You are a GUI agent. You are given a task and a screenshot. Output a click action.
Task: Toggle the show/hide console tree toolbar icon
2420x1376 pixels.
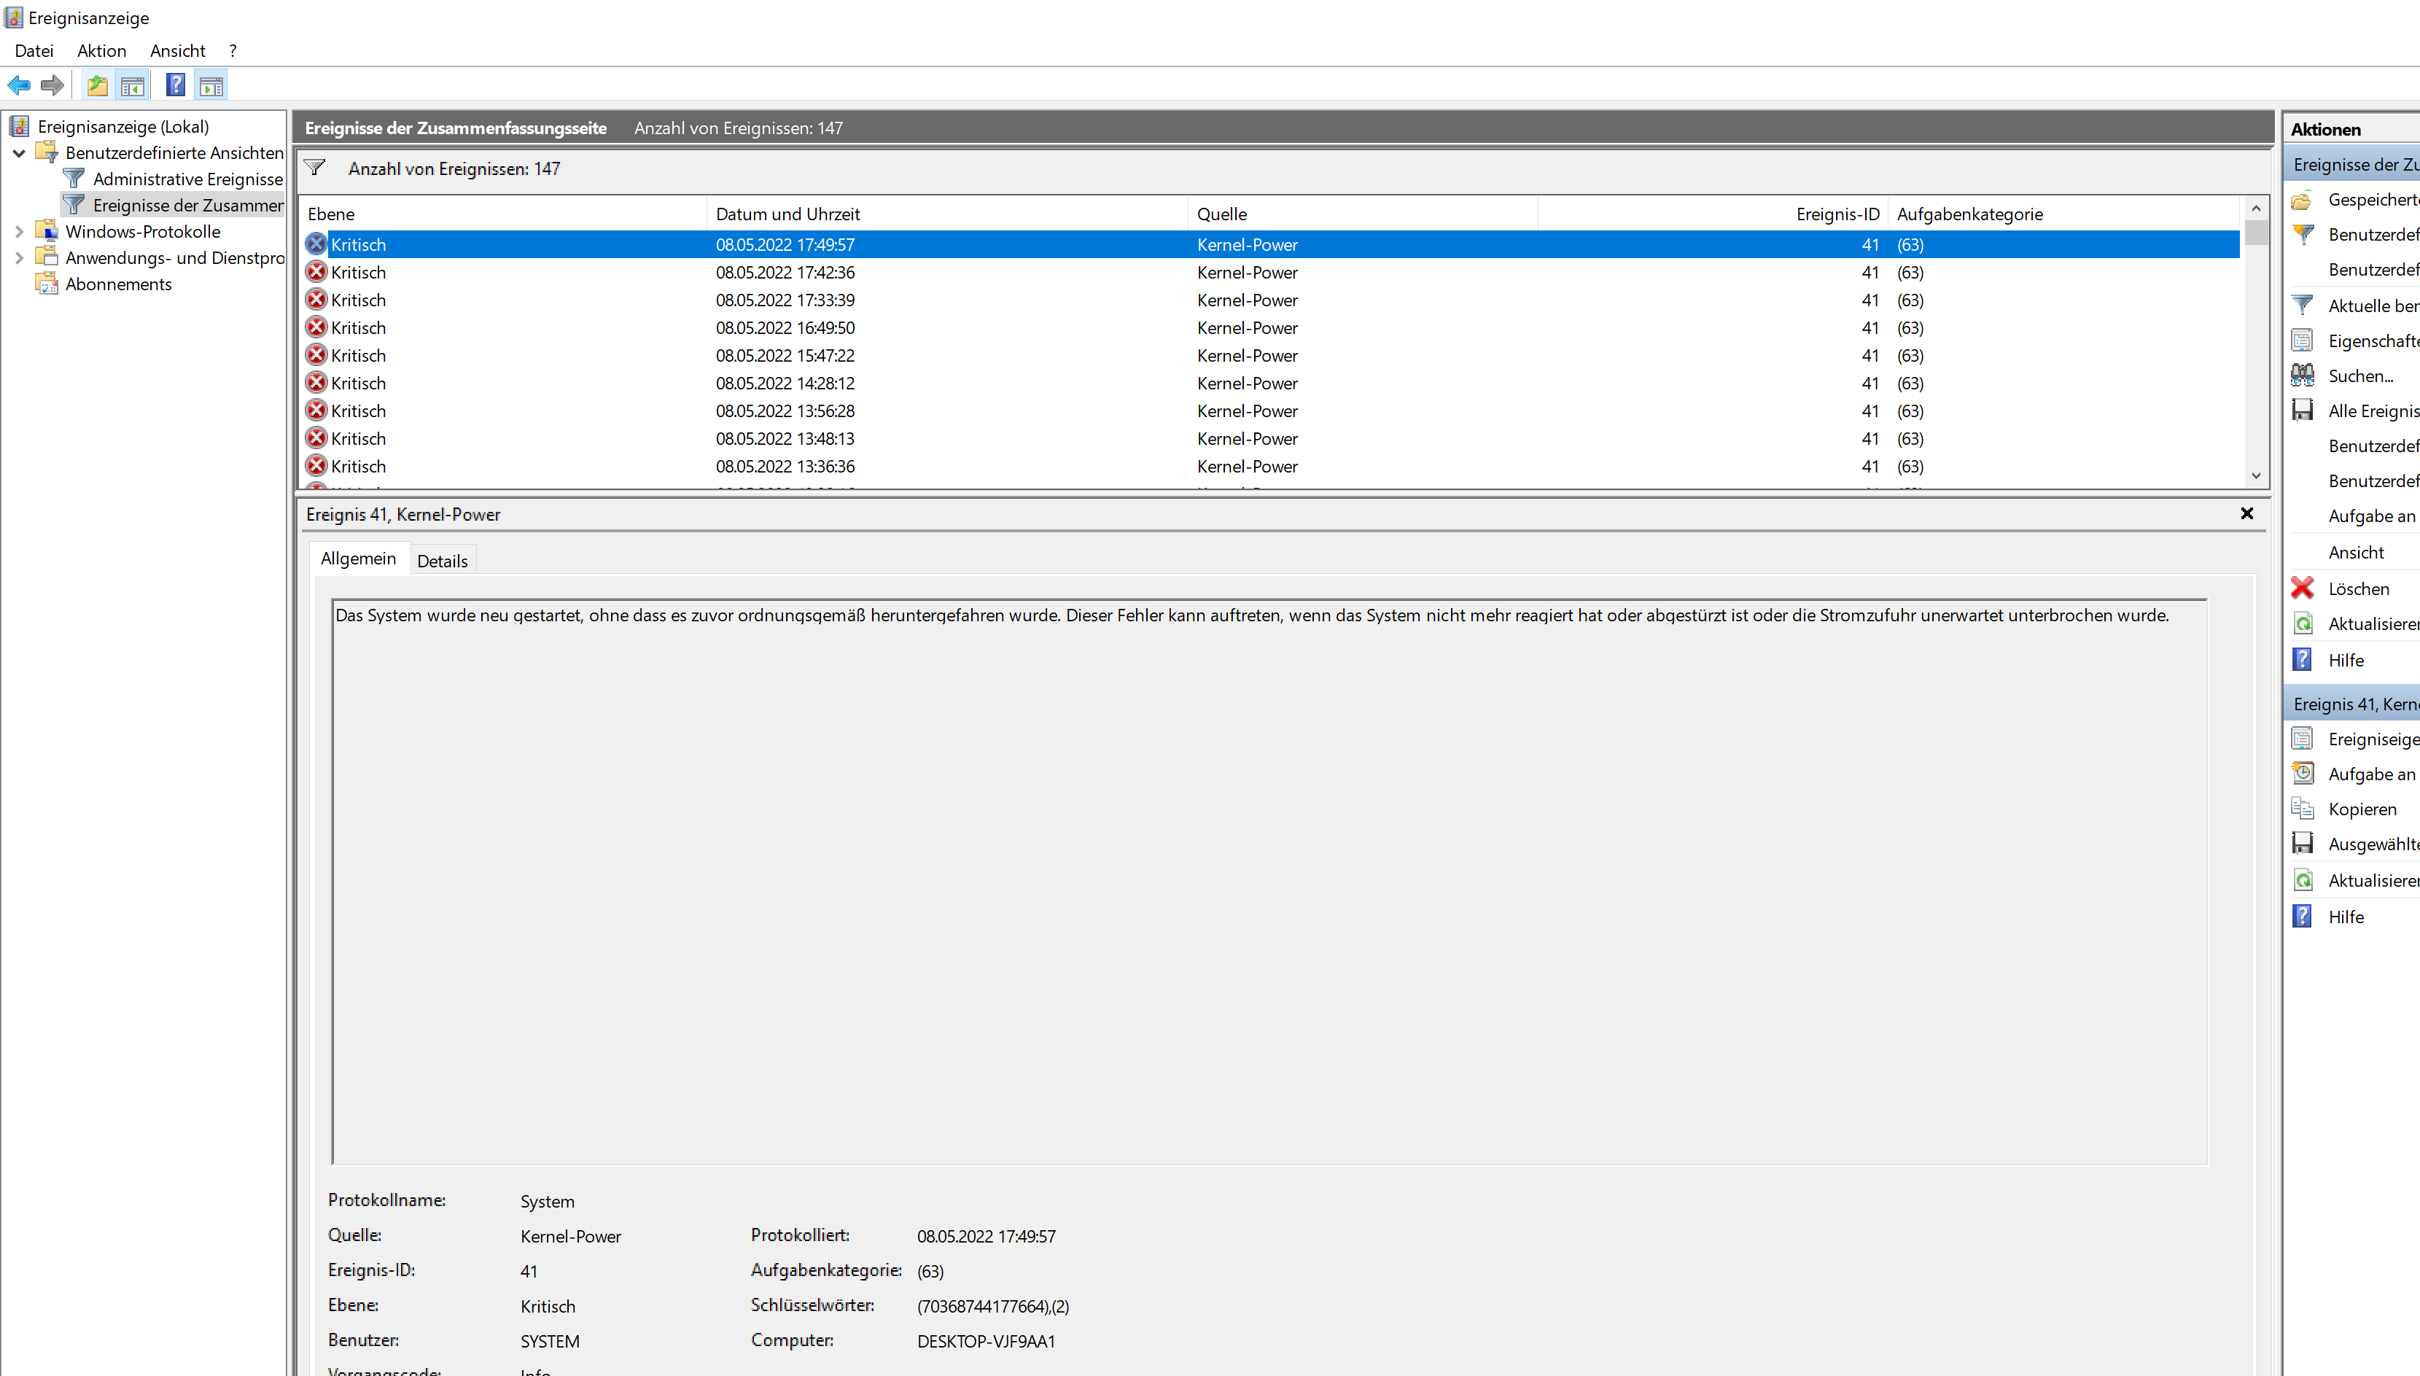click(x=132, y=85)
